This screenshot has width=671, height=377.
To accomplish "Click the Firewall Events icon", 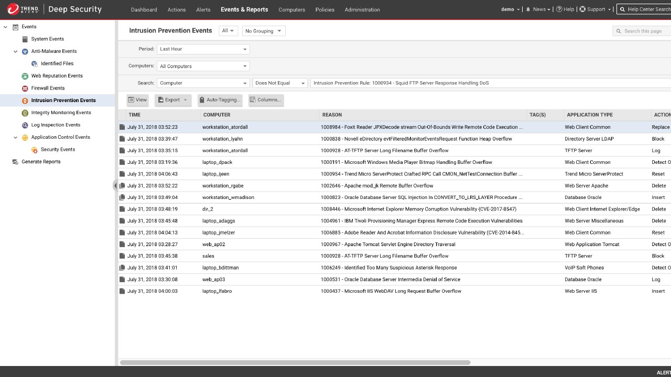I will point(25,88).
